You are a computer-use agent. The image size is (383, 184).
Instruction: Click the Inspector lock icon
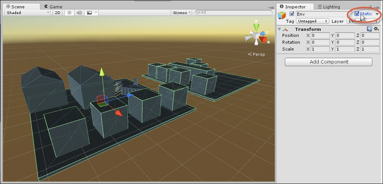click(370, 7)
